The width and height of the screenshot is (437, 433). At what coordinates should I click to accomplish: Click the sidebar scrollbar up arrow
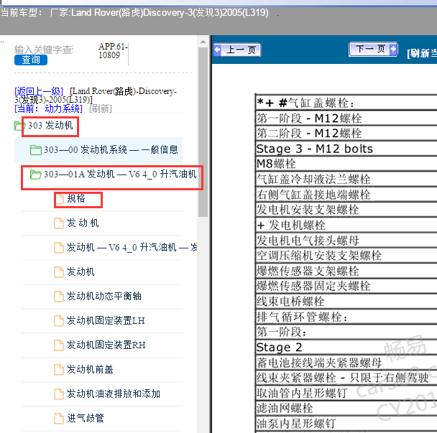point(203,42)
